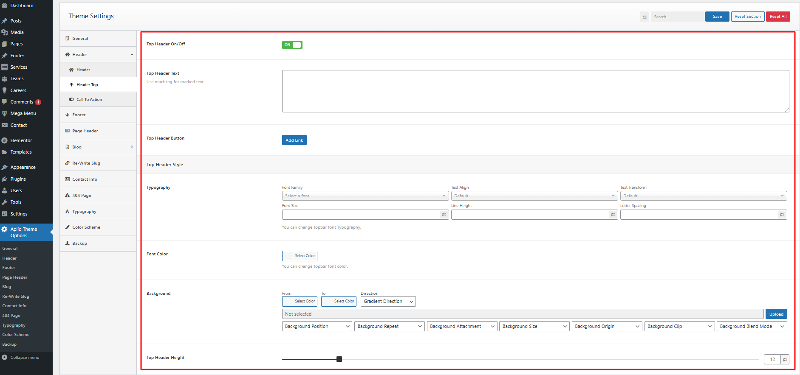The image size is (800, 375).
Task: Click the Elementor icon
Action: click(x=5, y=140)
